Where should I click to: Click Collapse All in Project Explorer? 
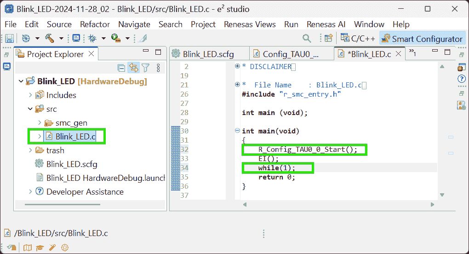tap(121, 68)
